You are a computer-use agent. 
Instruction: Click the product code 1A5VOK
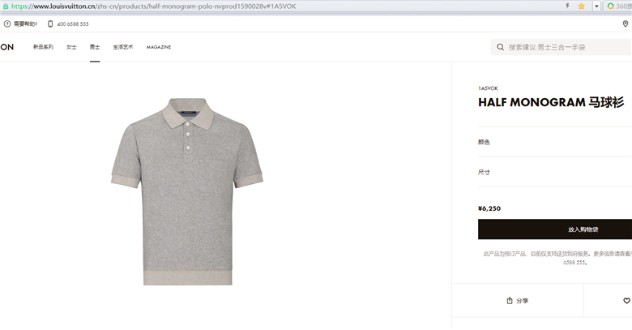click(x=488, y=88)
